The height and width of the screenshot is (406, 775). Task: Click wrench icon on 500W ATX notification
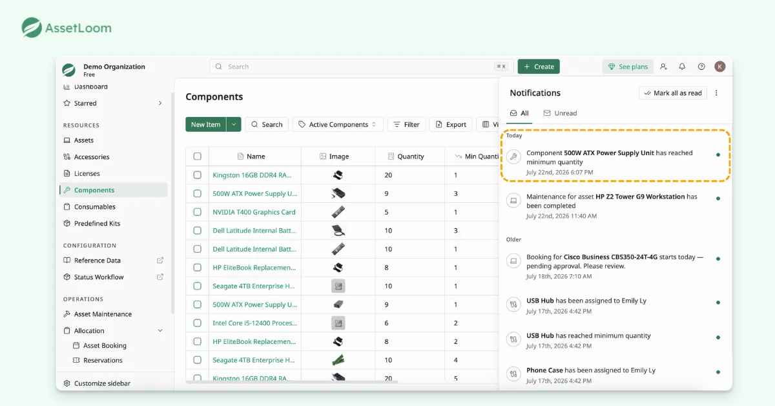(x=513, y=156)
